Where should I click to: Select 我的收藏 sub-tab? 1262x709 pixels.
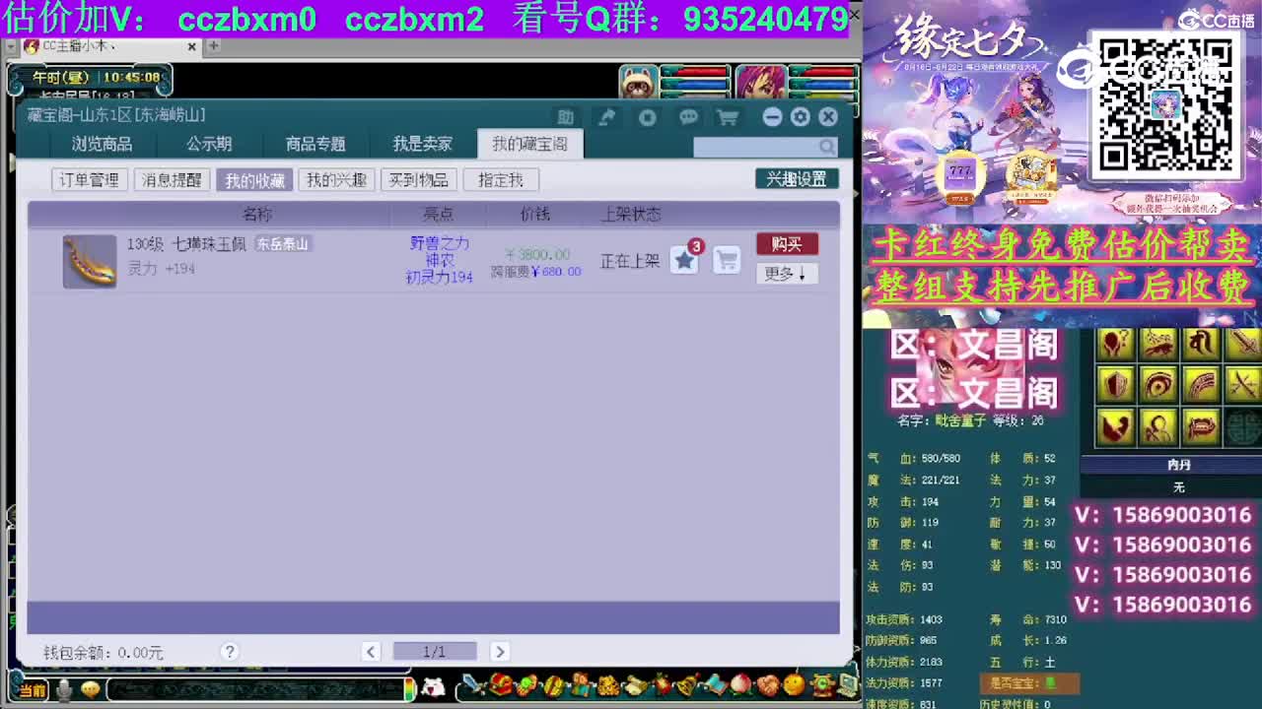(254, 180)
